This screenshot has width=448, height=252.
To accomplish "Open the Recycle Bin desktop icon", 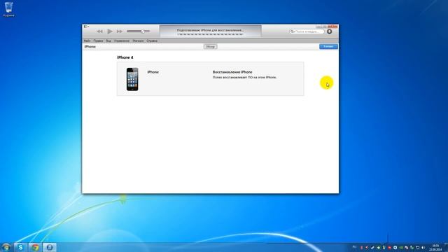I will point(9,9).
